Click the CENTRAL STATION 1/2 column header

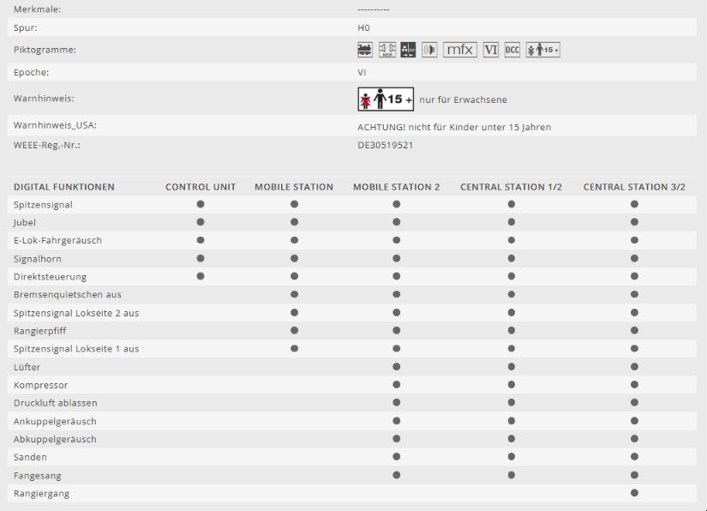click(x=512, y=187)
